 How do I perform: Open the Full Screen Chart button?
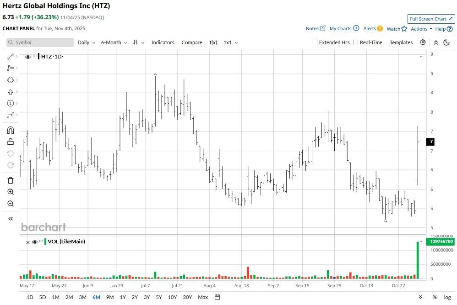[x=431, y=19]
